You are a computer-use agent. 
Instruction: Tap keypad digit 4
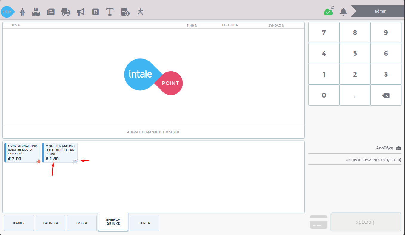324,53
